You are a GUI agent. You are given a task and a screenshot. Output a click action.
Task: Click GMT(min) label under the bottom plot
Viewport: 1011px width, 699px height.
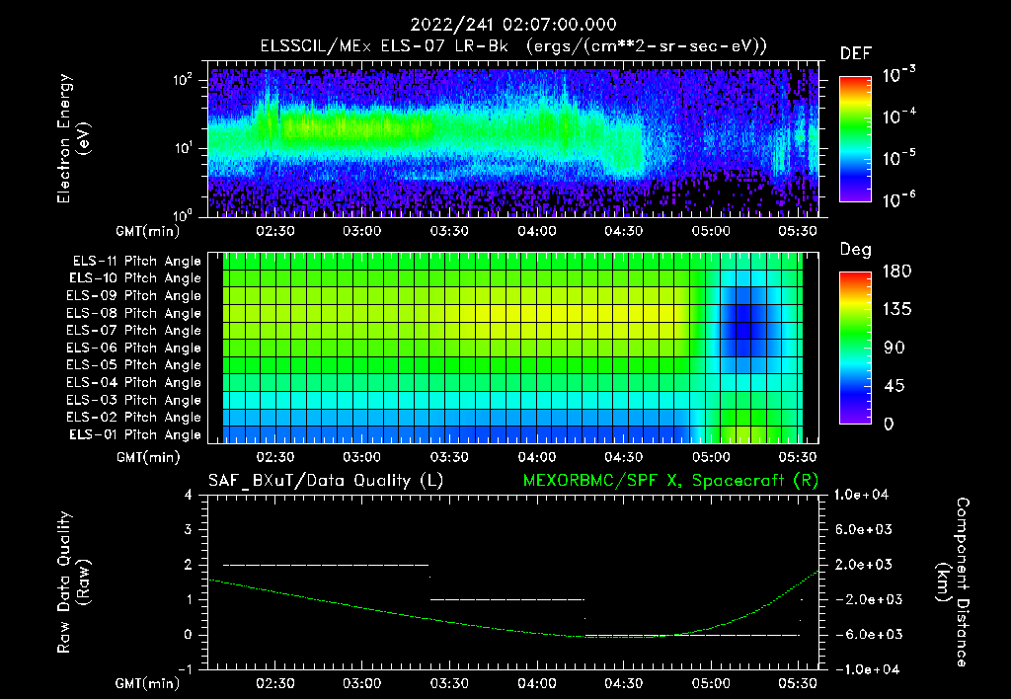[x=148, y=683]
